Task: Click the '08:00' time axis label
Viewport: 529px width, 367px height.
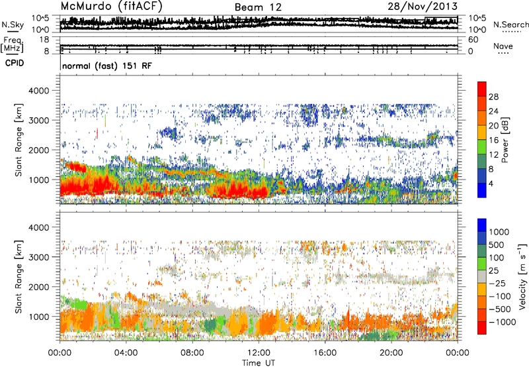Action: 192,353
